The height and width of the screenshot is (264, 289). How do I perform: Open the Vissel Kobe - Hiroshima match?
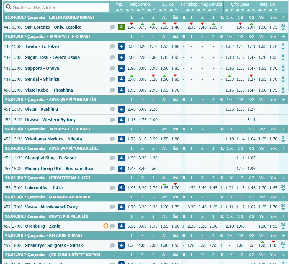tap(49, 90)
